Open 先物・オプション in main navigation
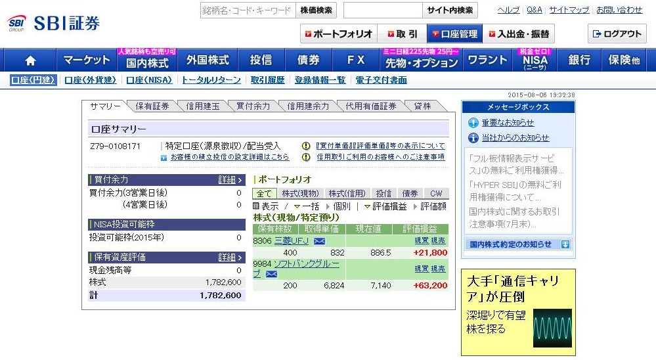Image resolution: width=656 pixels, height=360 pixels. [422, 60]
